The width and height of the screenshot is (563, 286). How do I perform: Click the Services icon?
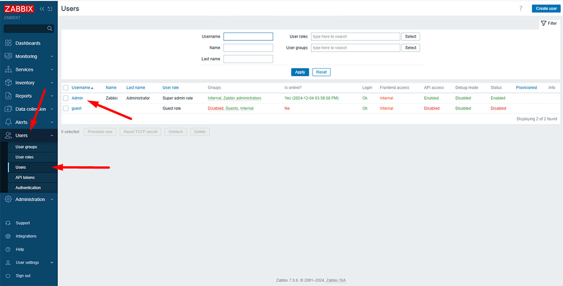tap(8, 70)
